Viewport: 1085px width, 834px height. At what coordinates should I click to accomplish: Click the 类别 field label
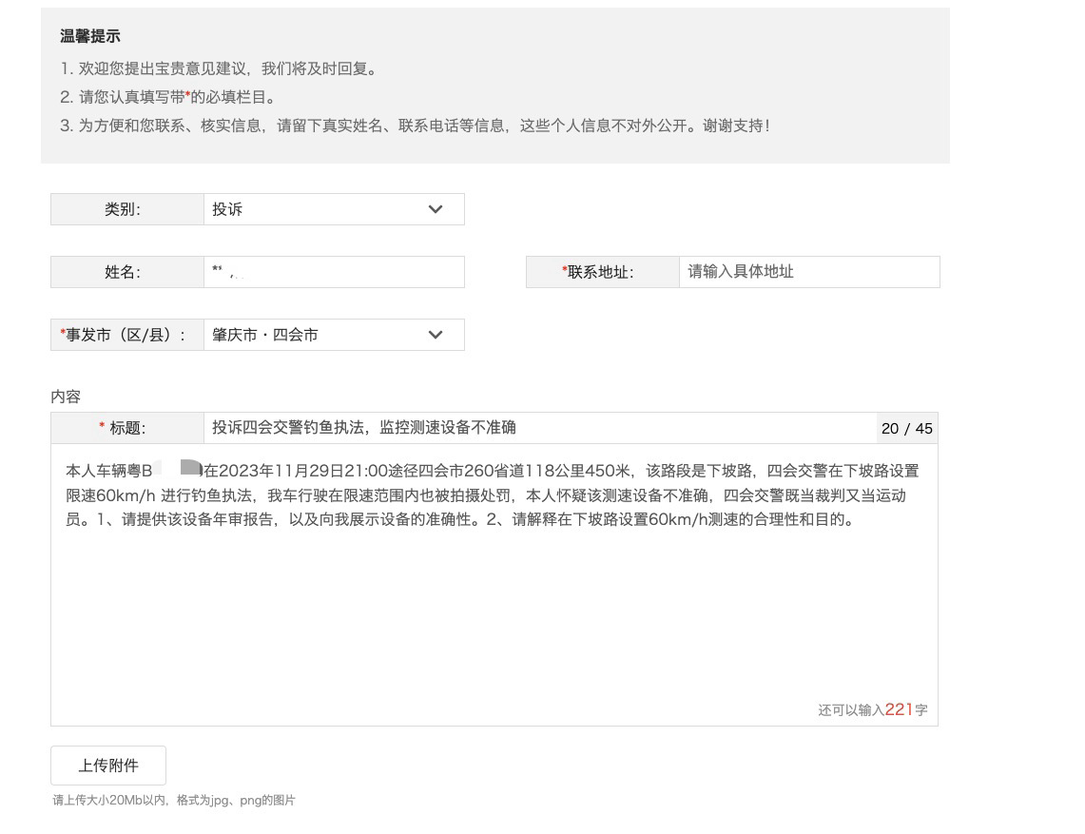point(123,209)
